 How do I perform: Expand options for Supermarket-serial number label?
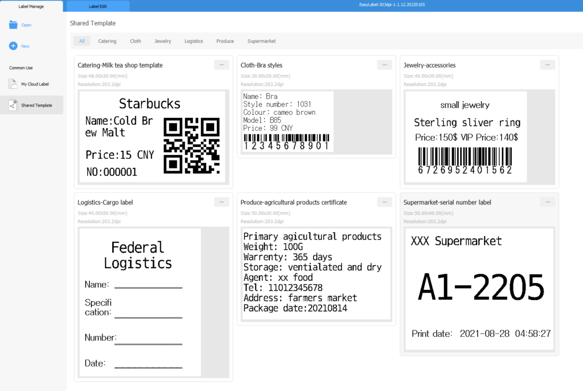pyautogui.click(x=548, y=202)
